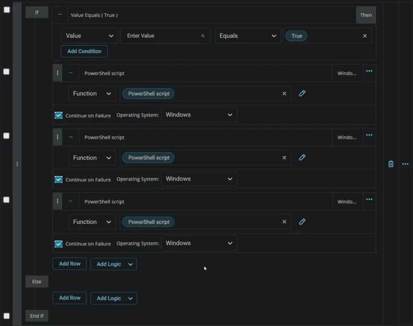Click the first row's PowerShell script chip

click(x=148, y=94)
